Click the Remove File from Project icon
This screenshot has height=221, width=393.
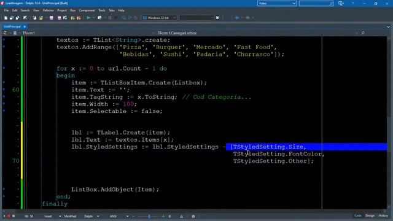(x=79, y=18)
